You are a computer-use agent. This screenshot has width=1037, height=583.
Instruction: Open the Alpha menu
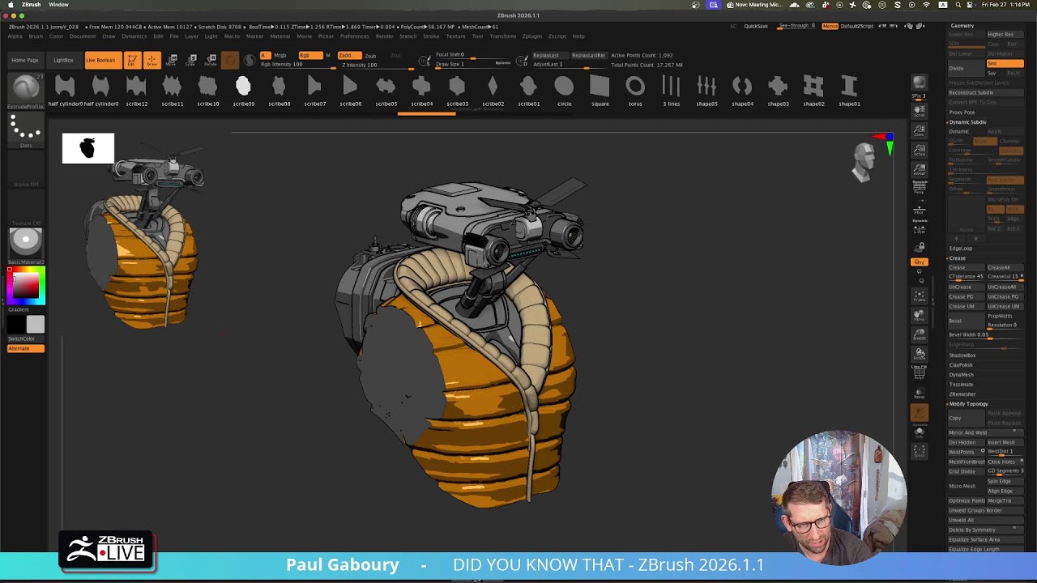15,36
